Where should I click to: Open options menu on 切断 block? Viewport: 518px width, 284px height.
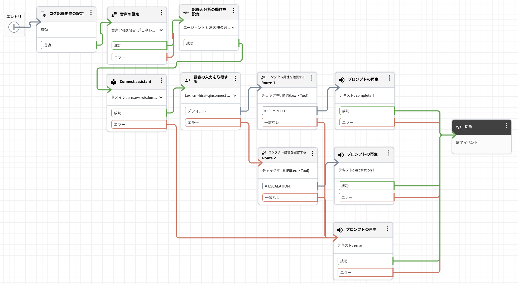(506, 125)
